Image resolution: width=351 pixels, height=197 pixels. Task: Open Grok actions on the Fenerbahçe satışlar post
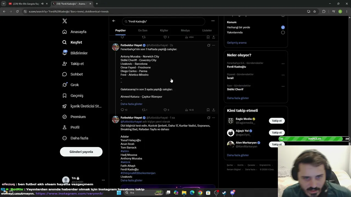(x=209, y=45)
